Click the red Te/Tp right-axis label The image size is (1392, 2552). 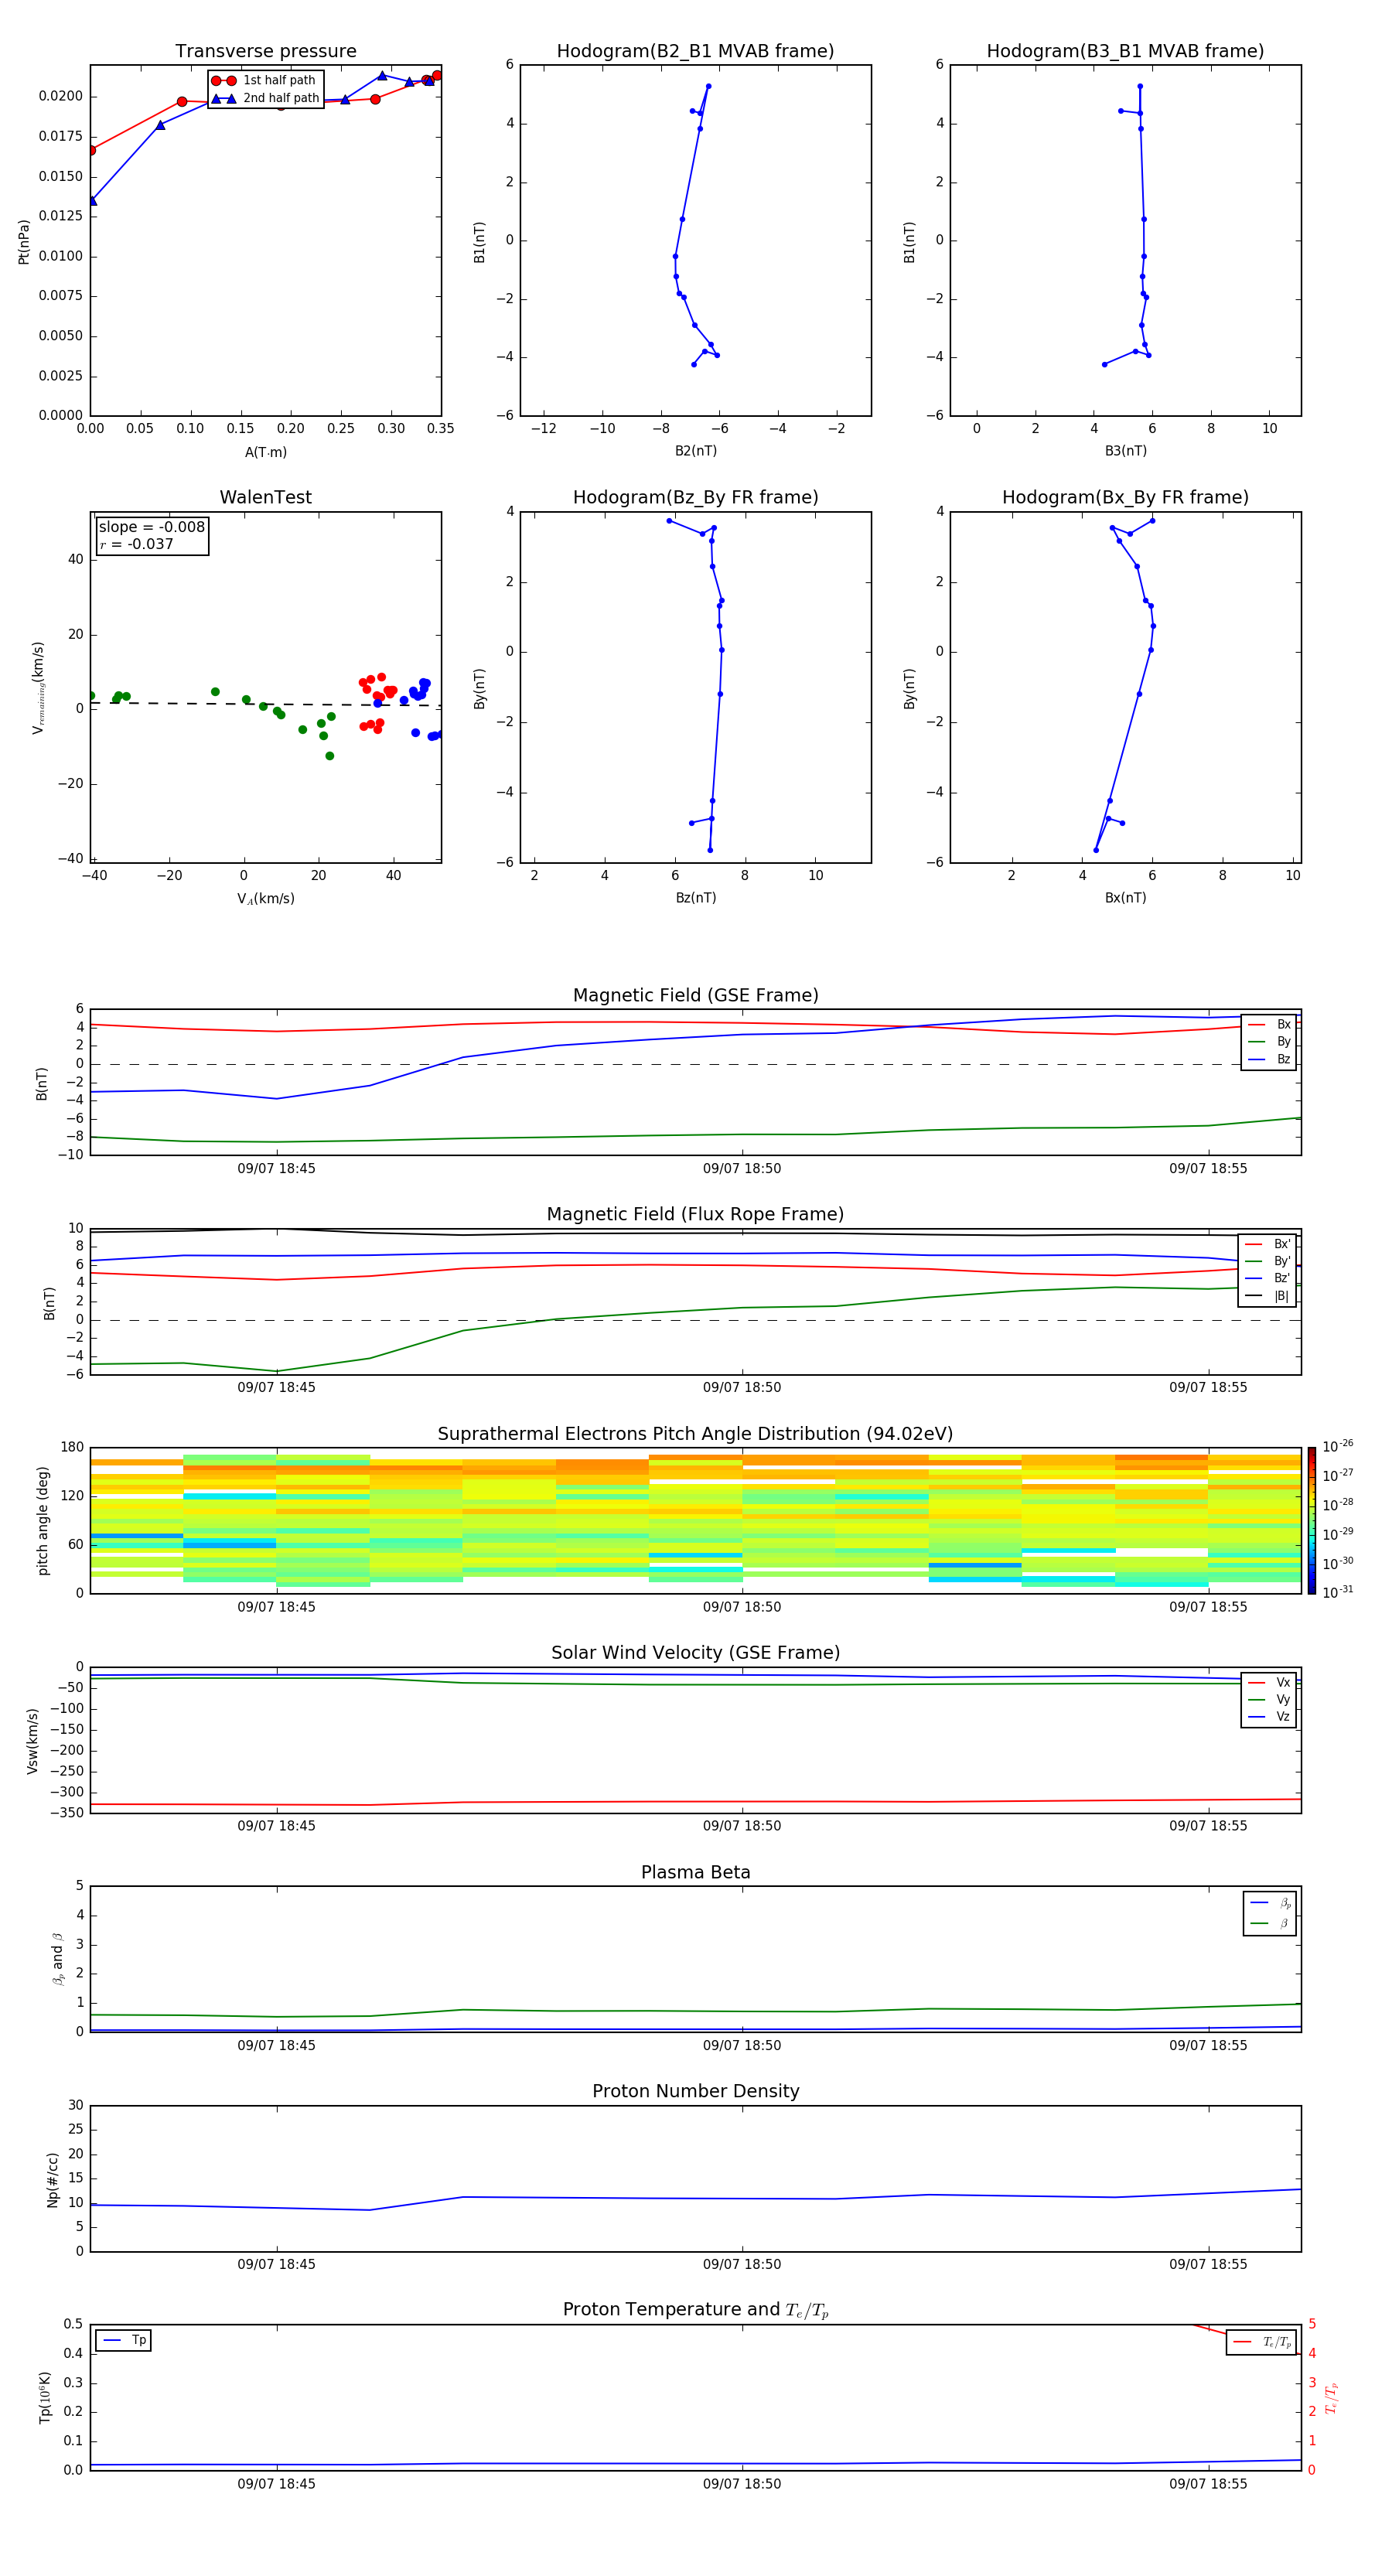[x=1331, y=2397]
